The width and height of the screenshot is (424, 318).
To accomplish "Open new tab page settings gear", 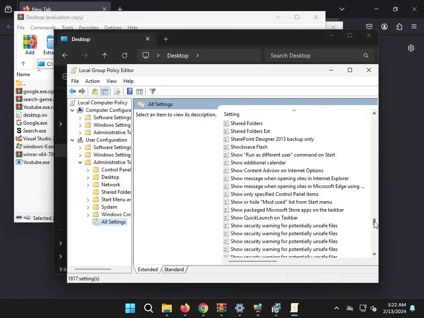I will point(411,48).
